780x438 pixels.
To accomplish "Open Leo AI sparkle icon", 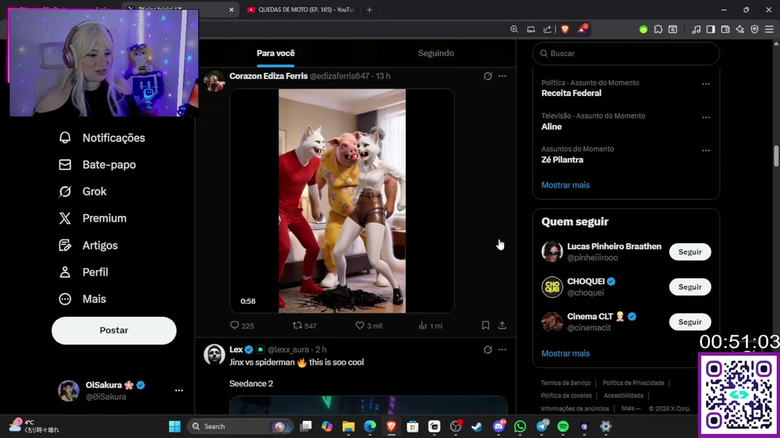I will point(740,29).
